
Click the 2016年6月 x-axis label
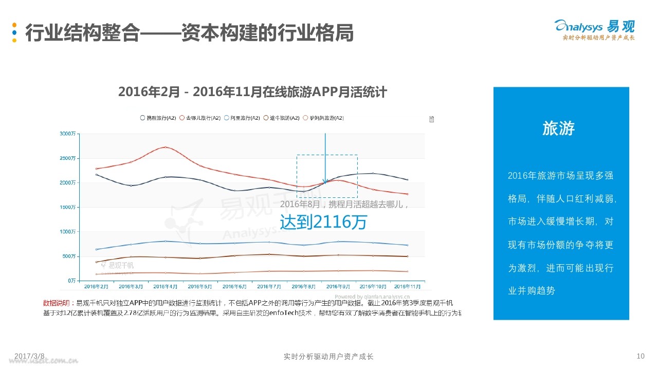pos(234,286)
